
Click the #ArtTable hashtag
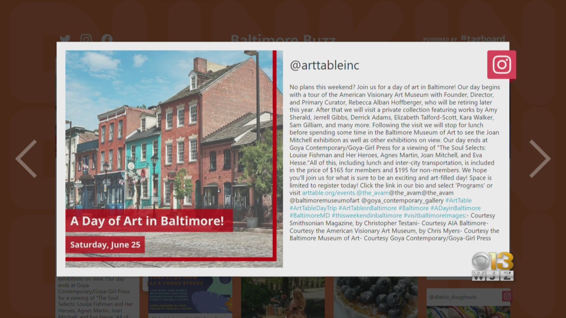click(x=458, y=201)
